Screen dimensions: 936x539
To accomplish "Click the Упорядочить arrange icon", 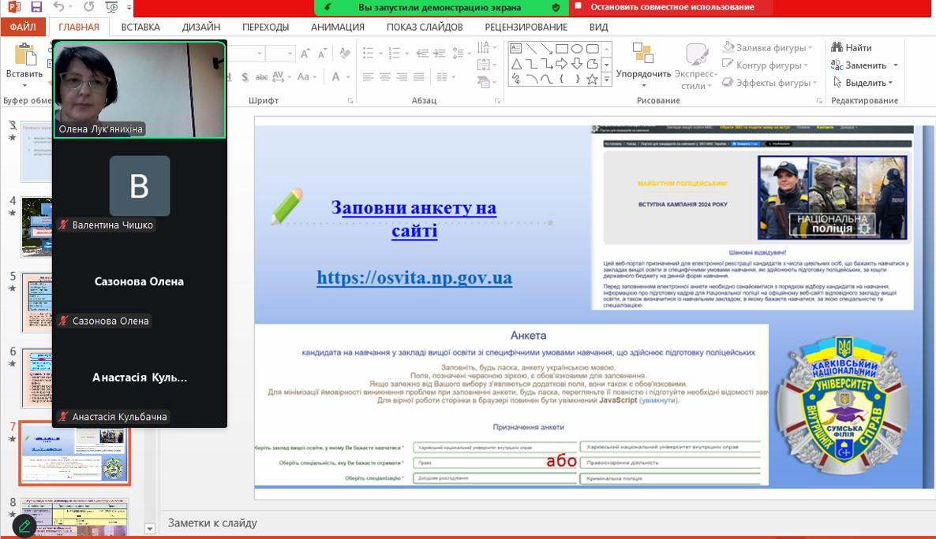I will (x=643, y=55).
